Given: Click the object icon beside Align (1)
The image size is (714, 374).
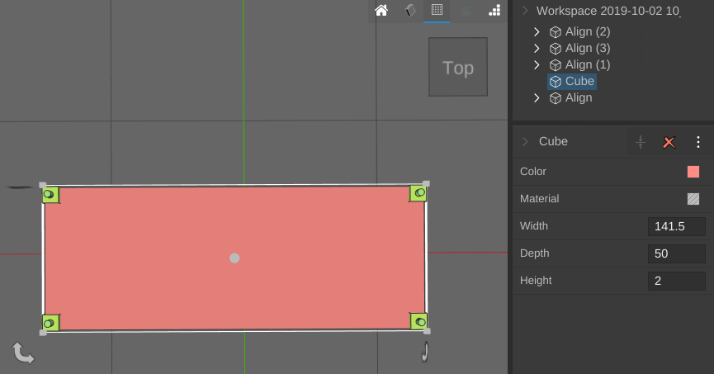Looking at the screenshot, I should [555, 65].
